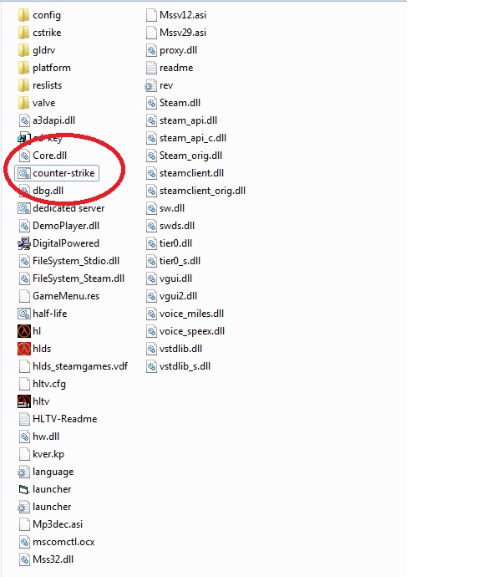This screenshot has width=497, height=577.
Task: Click the hlds red lambda icon
Action: 24,349
